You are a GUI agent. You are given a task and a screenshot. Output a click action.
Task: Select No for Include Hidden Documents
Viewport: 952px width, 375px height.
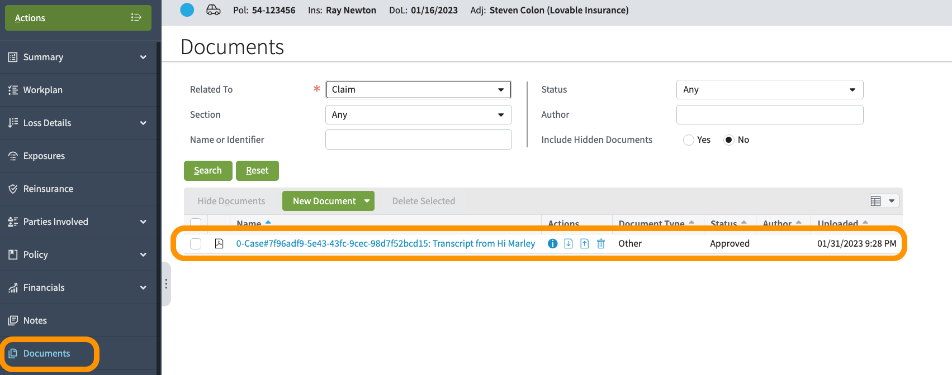coord(729,140)
